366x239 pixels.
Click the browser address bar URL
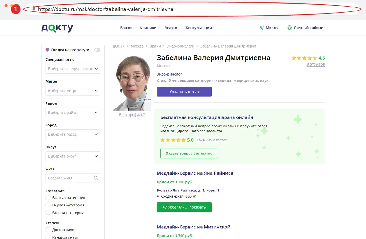click(106, 9)
